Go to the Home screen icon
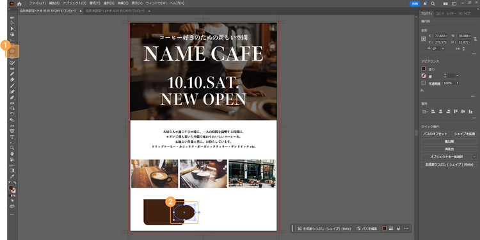Image resolution: width=480 pixels, height=240 pixels. coord(19,4)
